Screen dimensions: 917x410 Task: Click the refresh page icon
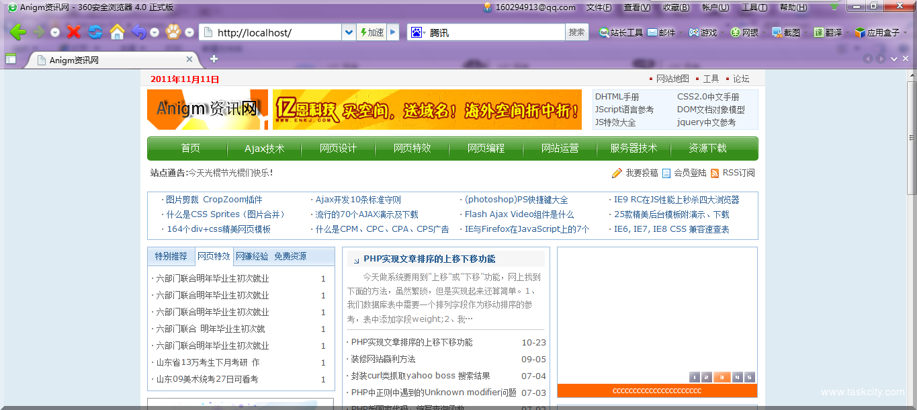click(x=95, y=32)
